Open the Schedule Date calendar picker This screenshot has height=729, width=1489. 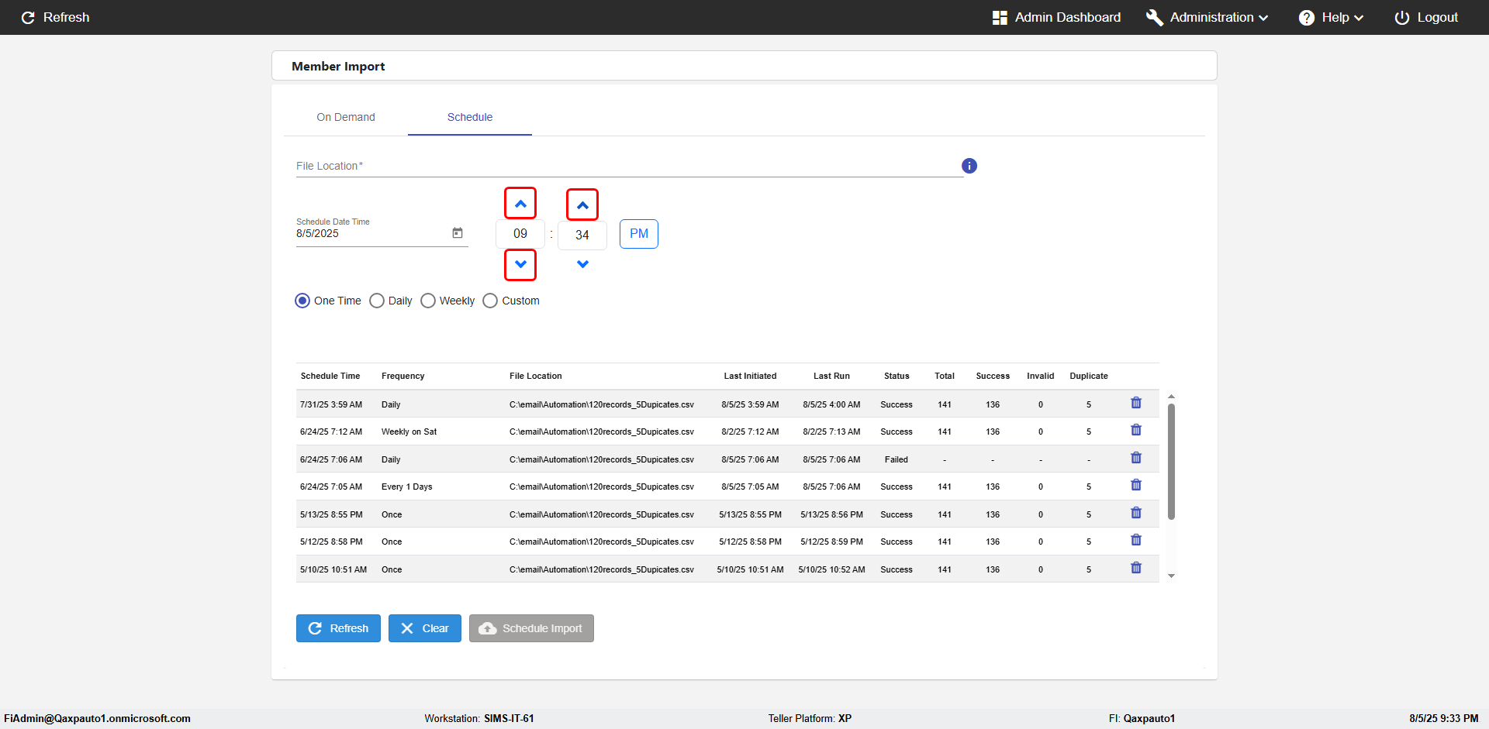pos(458,233)
